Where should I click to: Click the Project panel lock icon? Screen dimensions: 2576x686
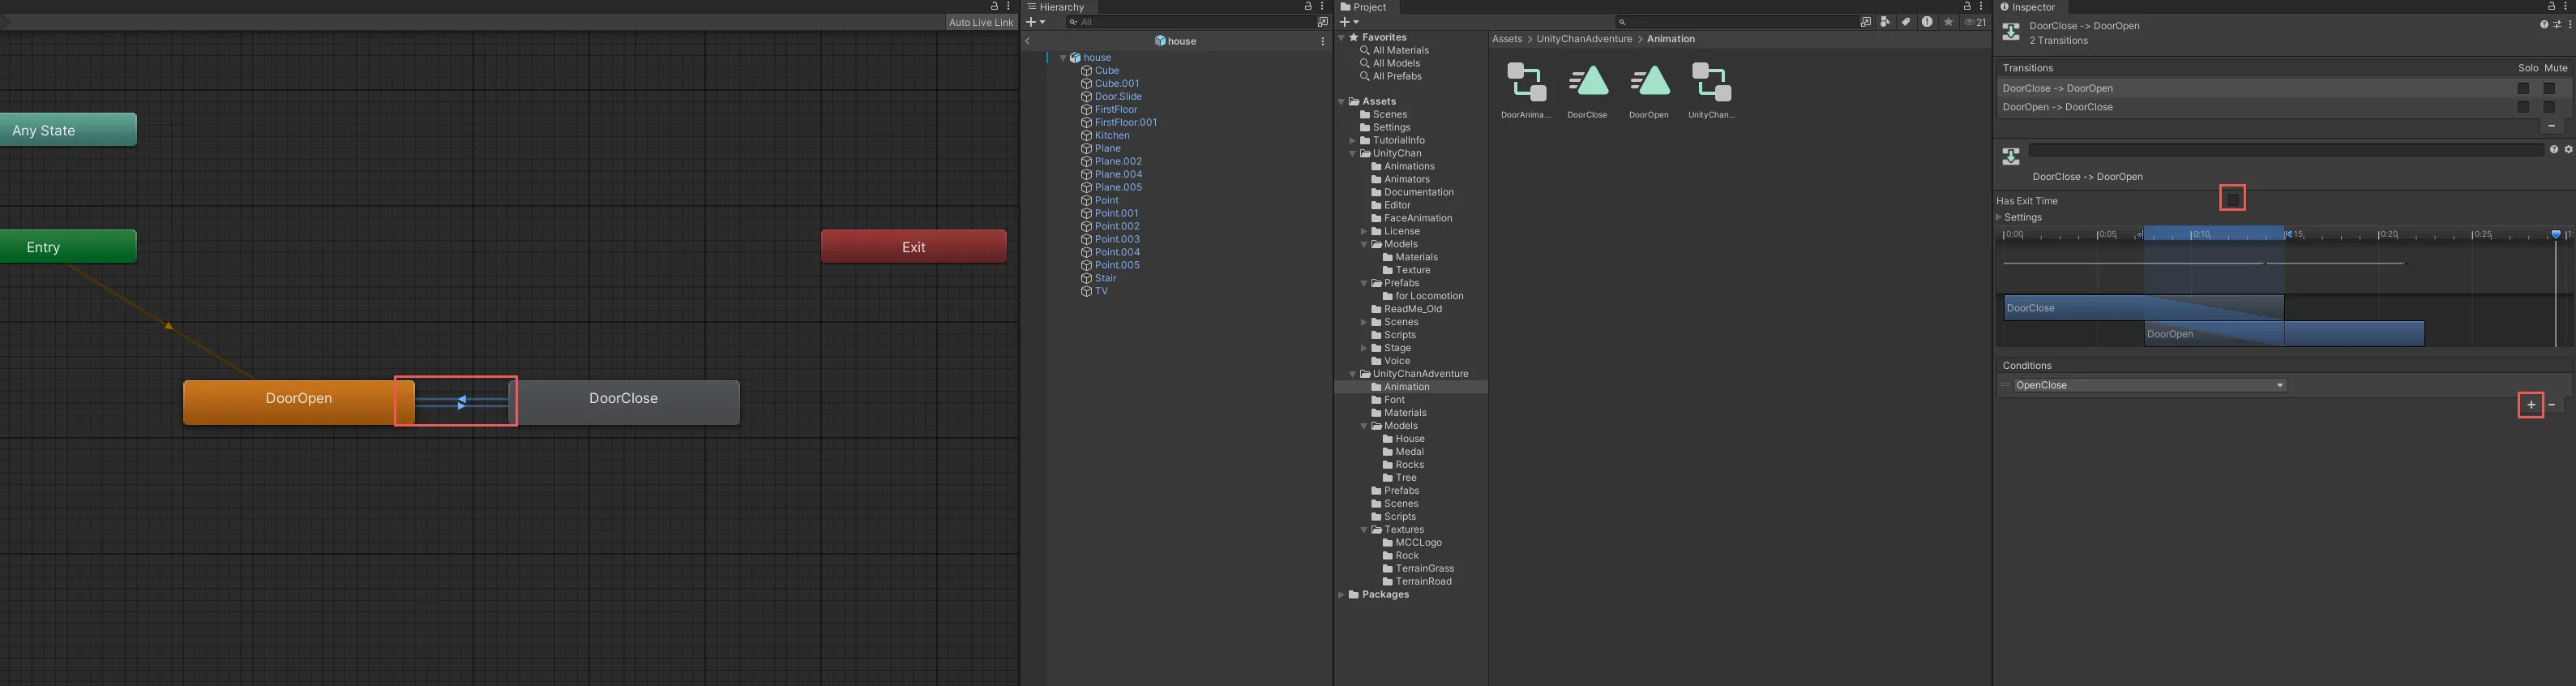[1967, 6]
